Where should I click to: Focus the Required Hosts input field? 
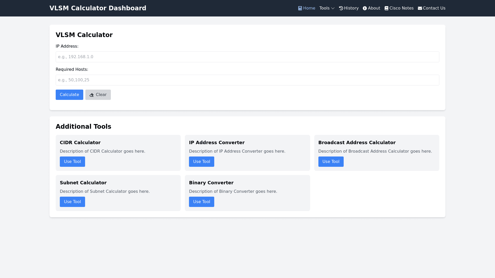247,80
